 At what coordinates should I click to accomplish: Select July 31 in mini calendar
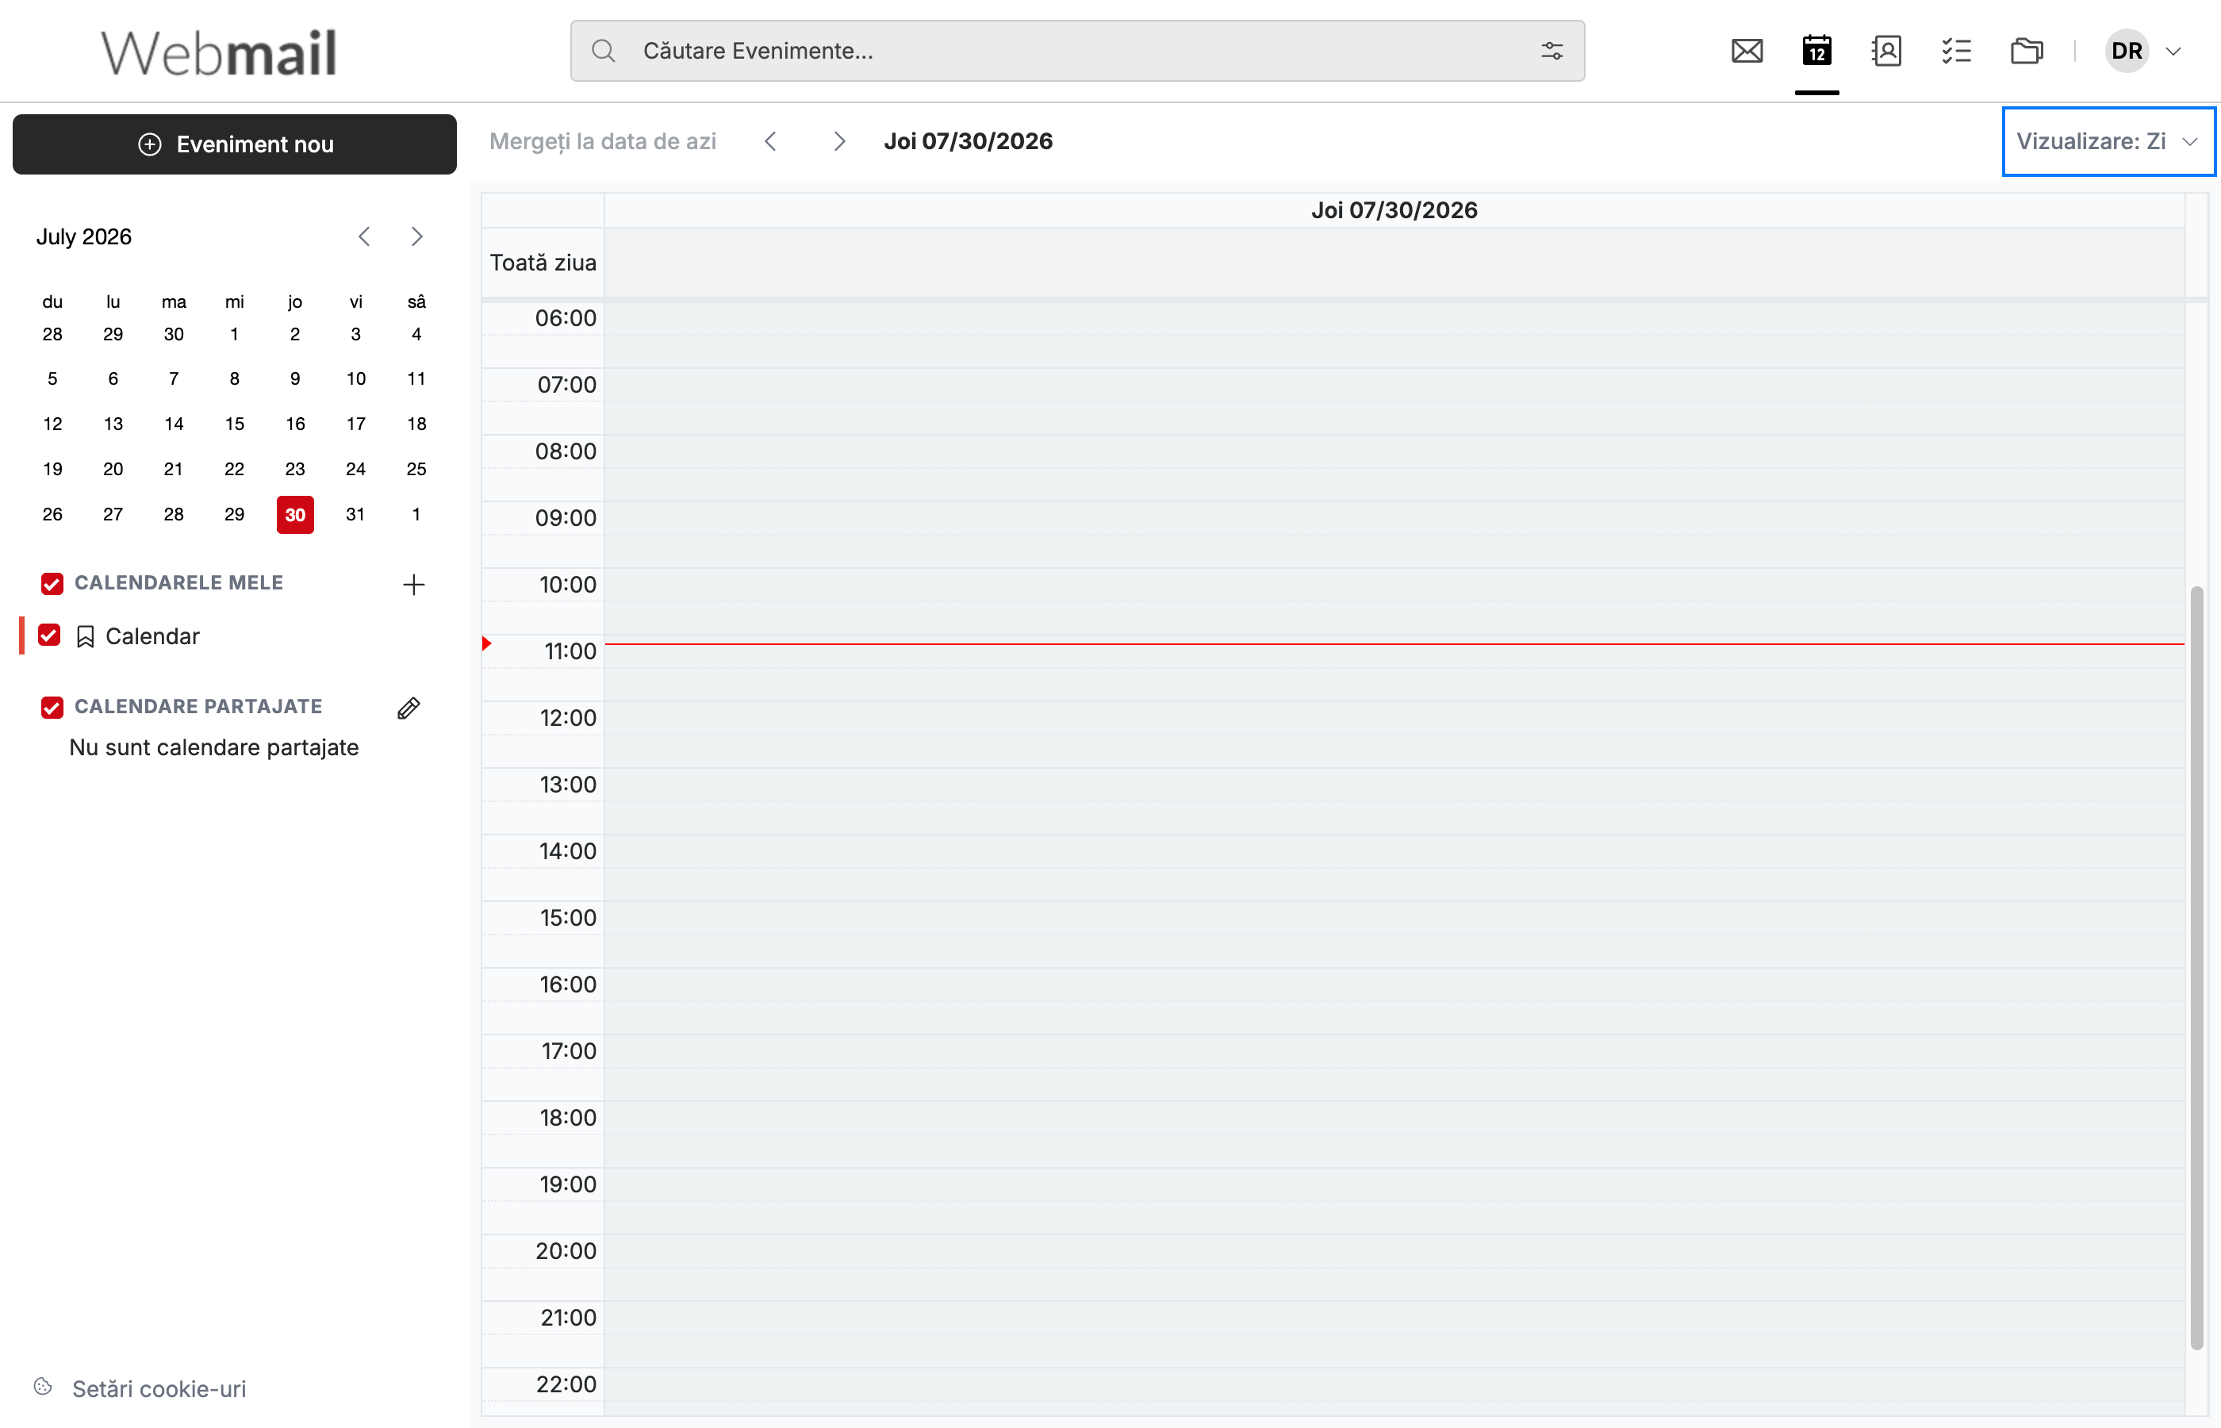click(355, 515)
